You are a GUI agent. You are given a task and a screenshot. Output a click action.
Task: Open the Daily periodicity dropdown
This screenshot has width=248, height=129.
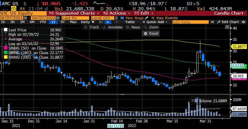(x=88, y=22)
